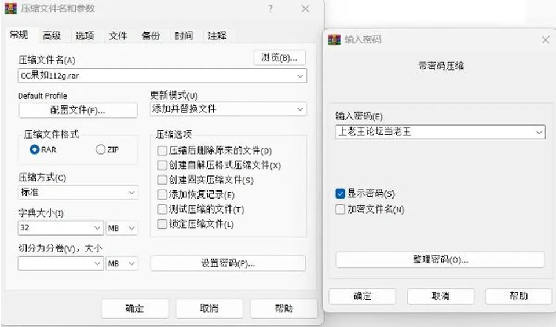Open the 高级 tab
The height and width of the screenshot is (327, 556).
pyautogui.click(x=52, y=36)
